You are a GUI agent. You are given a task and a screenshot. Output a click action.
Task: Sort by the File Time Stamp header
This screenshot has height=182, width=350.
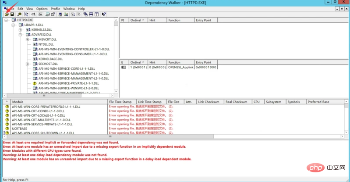122,102
